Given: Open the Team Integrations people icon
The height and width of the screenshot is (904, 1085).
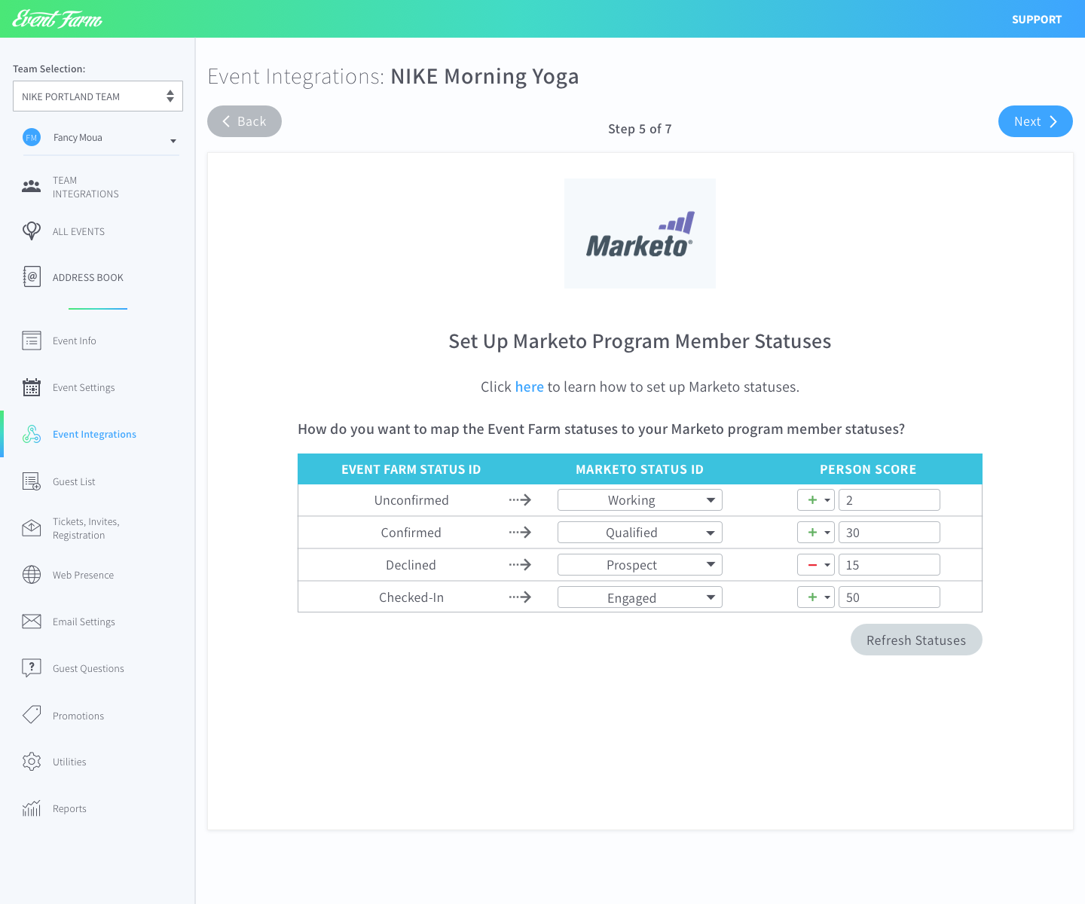Looking at the screenshot, I should click(32, 186).
